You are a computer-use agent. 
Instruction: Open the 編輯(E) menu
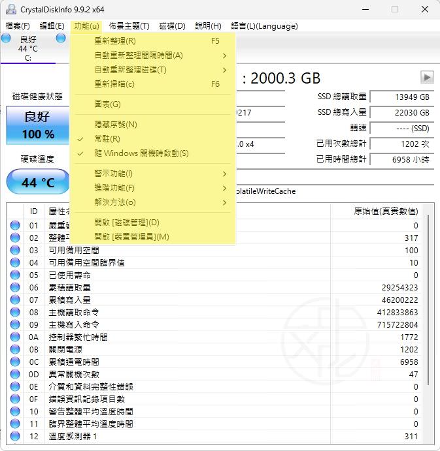click(x=52, y=26)
